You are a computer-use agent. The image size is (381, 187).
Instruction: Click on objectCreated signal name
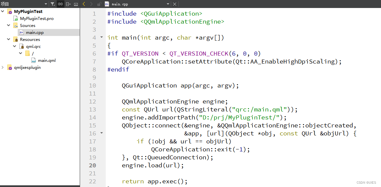coord(329,125)
